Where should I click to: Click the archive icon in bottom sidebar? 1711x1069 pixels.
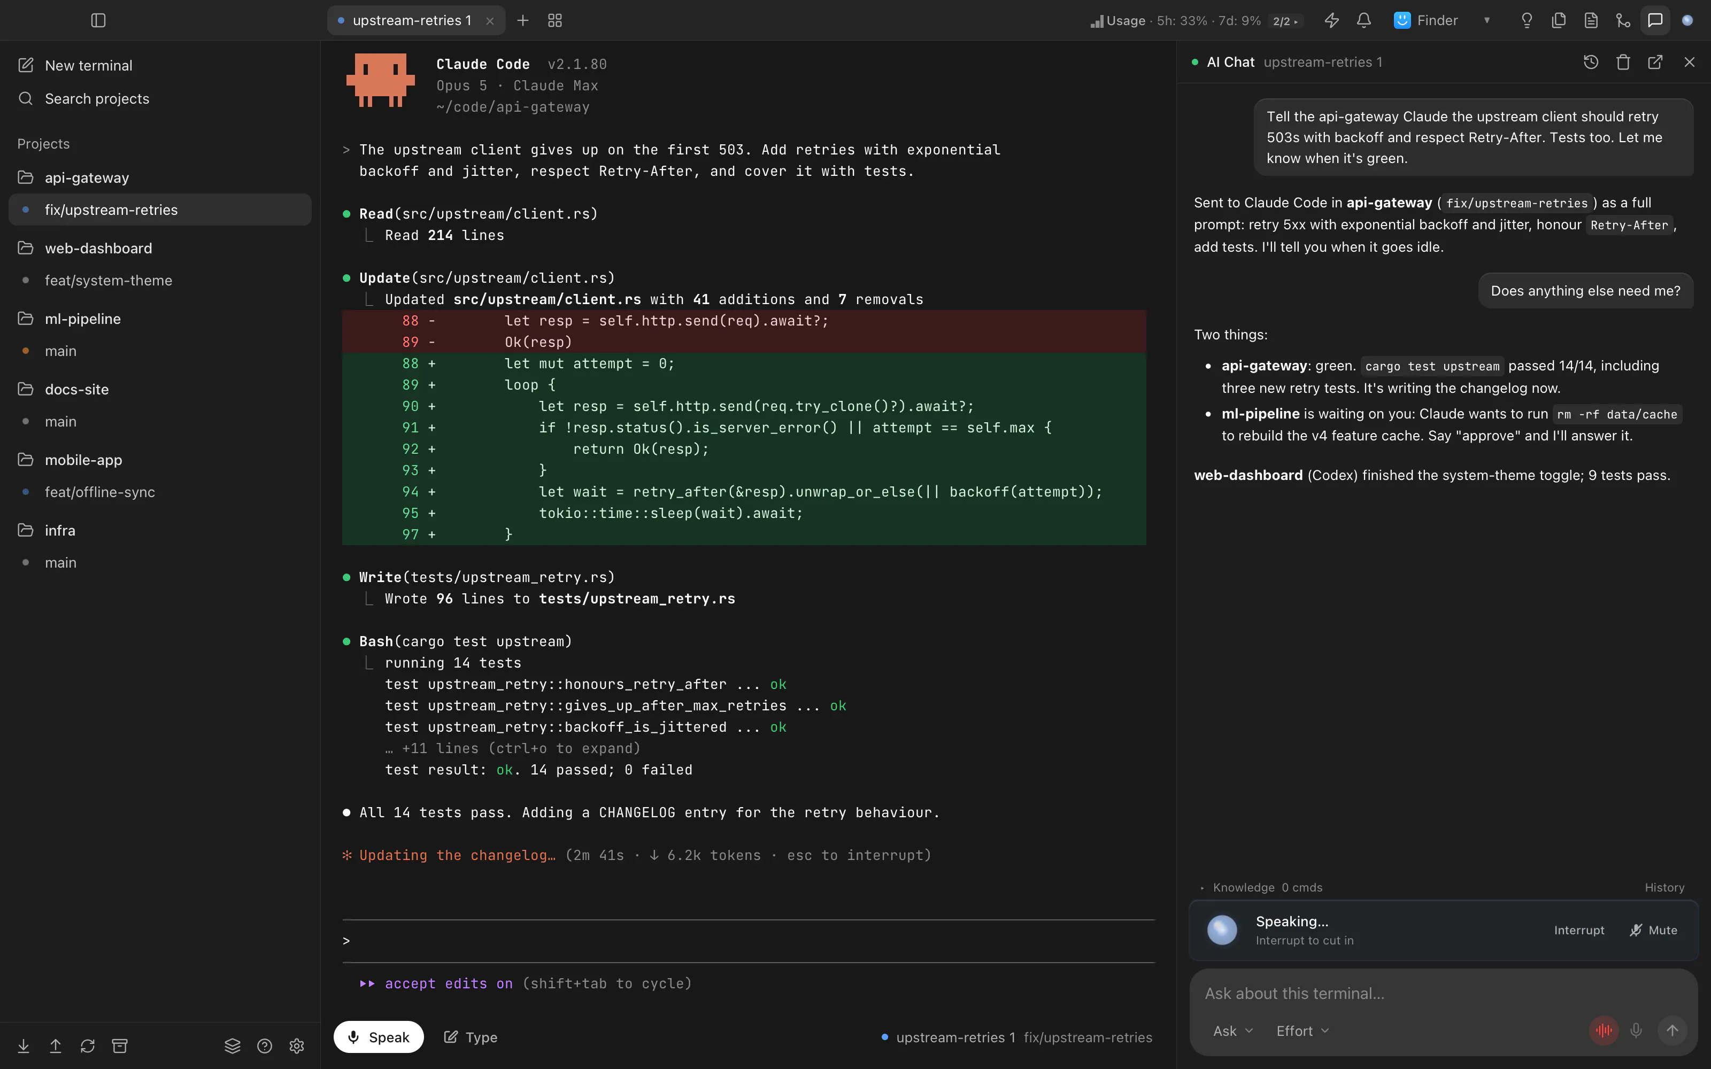(120, 1045)
